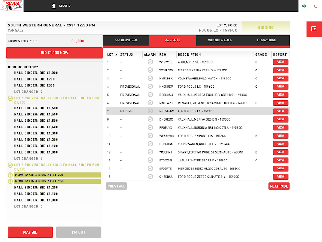This screenshot has height=242, width=322.
Task: Click the red exit panel icon
Action: pos(314,29)
